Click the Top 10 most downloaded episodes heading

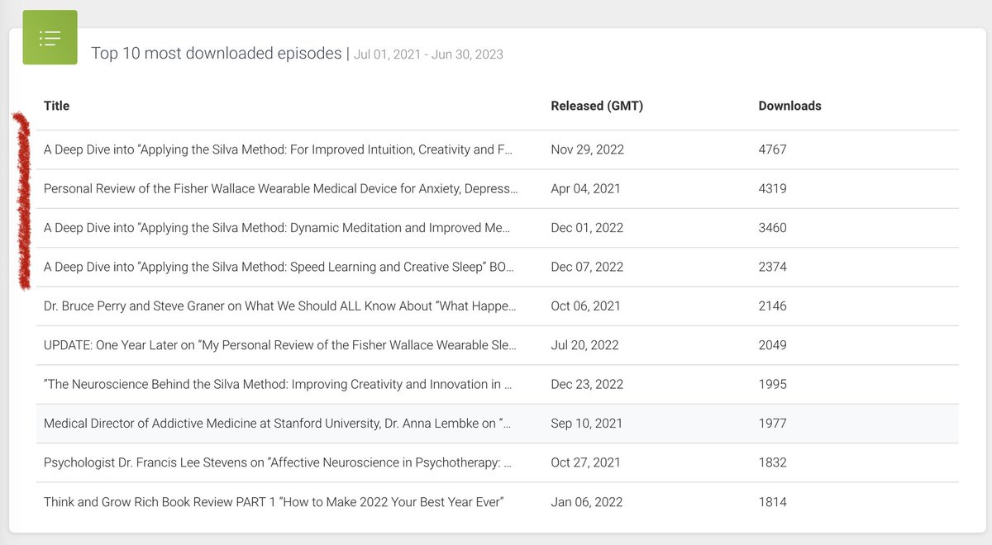click(x=216, y=54)
